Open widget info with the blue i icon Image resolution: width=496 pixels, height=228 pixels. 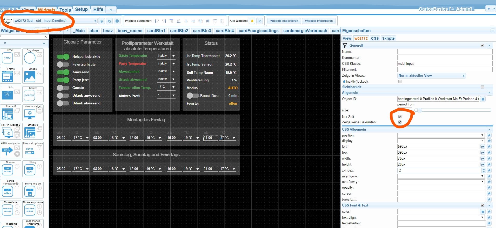[x=117, y=21]
